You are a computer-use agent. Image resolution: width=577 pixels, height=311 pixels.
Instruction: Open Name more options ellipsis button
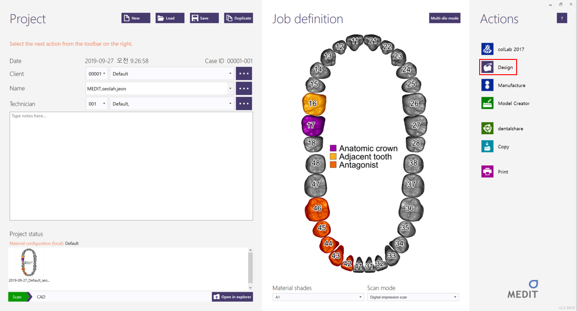(244, 88)
